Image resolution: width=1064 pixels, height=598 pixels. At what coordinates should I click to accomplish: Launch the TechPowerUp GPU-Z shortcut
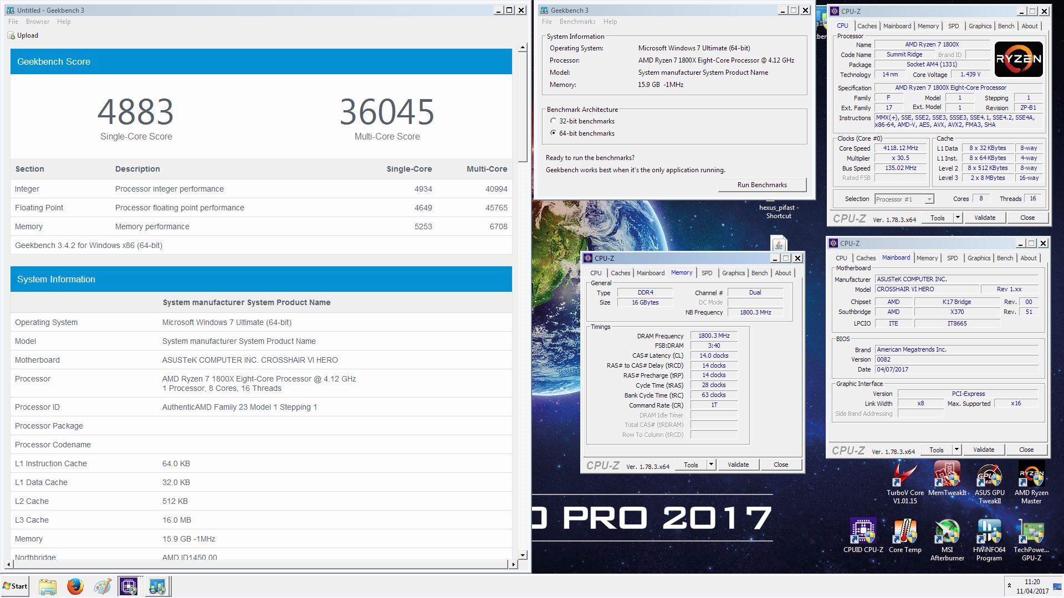1031,540
